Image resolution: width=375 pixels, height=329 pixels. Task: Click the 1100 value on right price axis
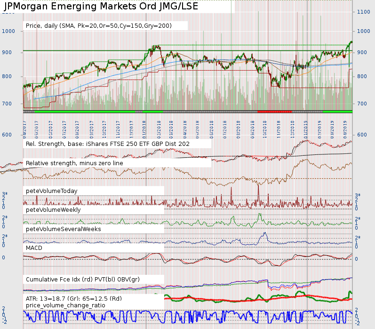[364, 12]
